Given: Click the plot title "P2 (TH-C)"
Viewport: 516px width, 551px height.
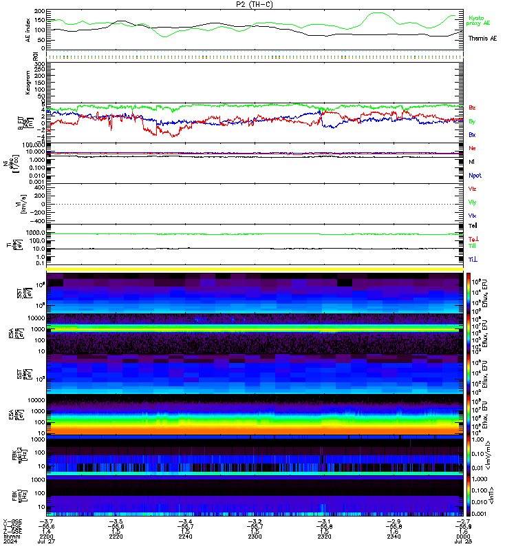Looking at the screenshot, I should (255, 4).
